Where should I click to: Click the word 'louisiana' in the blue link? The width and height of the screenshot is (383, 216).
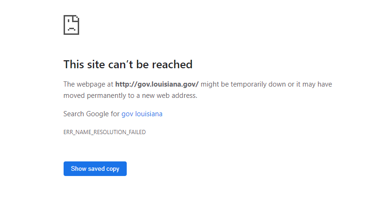pyautogui.click(x=149, y=114)
